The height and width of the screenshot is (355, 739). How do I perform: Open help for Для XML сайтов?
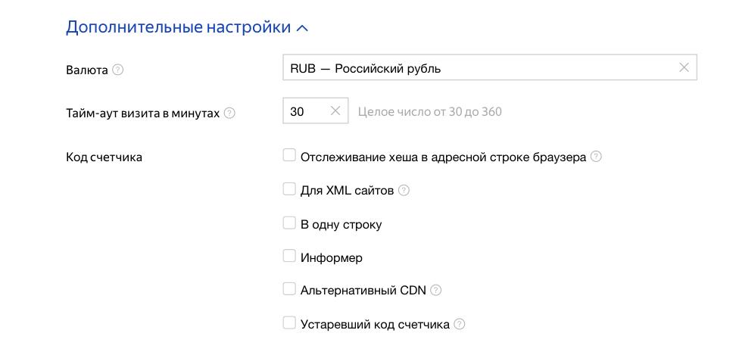click(404, 191)
